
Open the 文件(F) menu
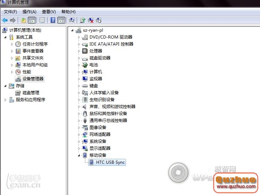pos(10,12)
